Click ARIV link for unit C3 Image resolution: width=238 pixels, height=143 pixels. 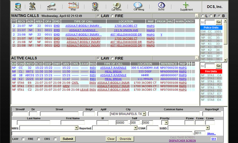66,86
